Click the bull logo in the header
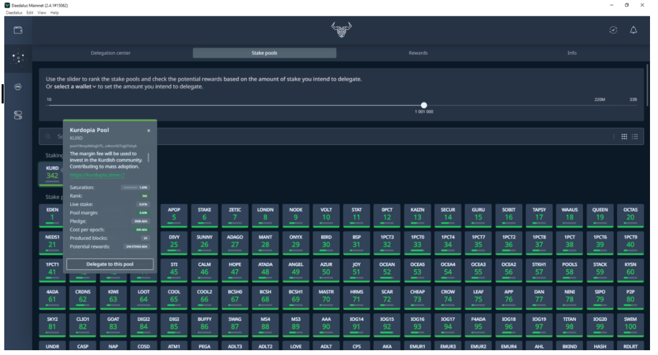Image resolution: width=658 pixels, height=355 pixels. pos(341,30)
